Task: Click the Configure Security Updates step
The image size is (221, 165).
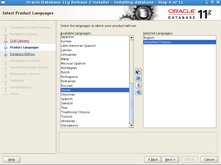Action: [x=30, y=27]
